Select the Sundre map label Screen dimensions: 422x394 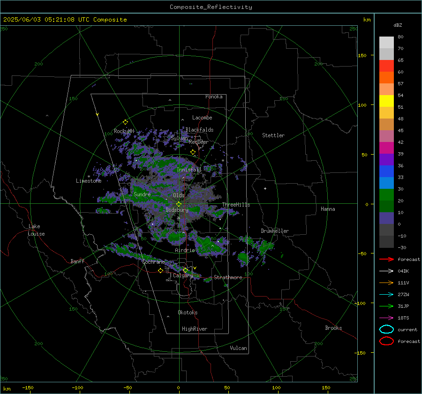[x=142, y=194]
